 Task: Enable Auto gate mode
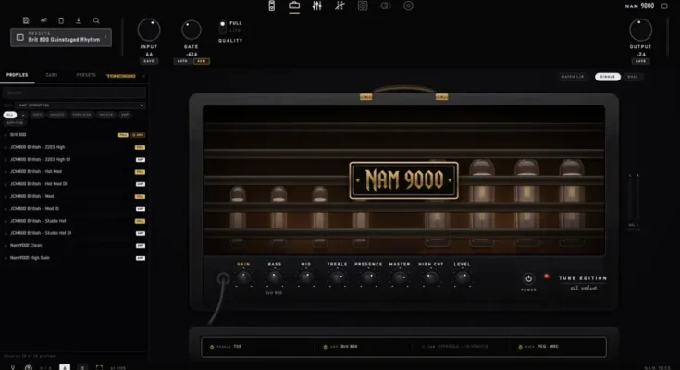point(182,61)
